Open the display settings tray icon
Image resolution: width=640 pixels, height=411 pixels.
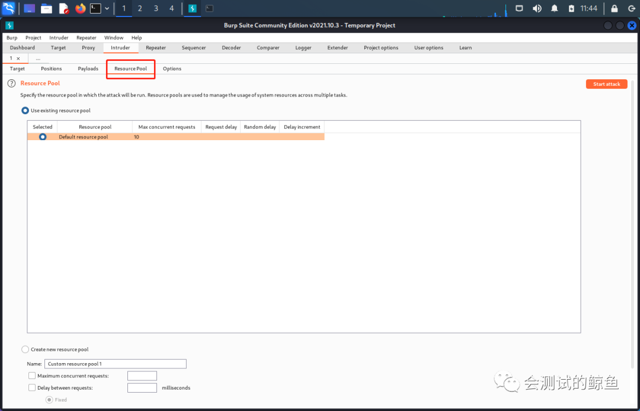pyautogui.click(x=519, y=8)
